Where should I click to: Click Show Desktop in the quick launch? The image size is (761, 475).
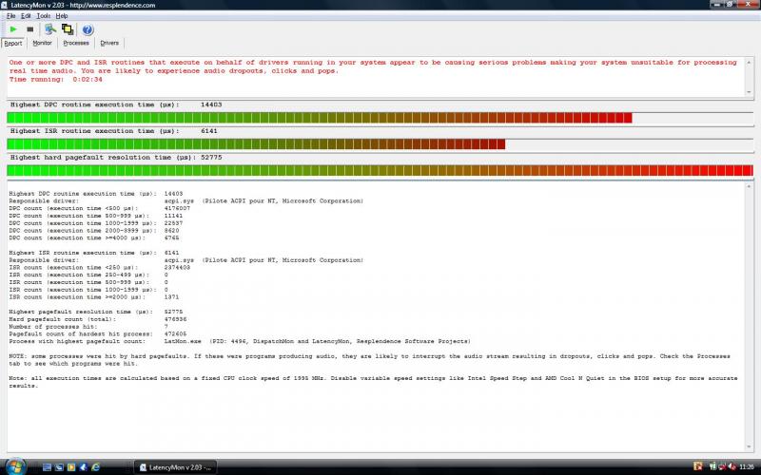click(x=47, y=467)
